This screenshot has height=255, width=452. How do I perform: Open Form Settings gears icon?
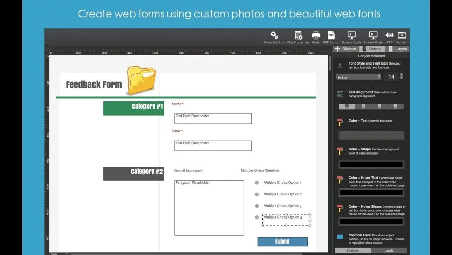click(274, 35)
